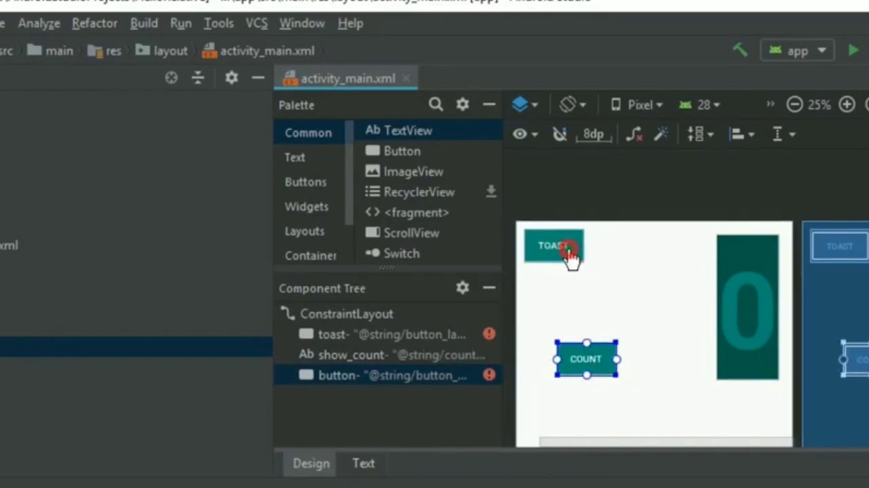This screenshot has height=488, width=869.
Task: Select the Layouts palette category
Action: click(x=304, y=231)
